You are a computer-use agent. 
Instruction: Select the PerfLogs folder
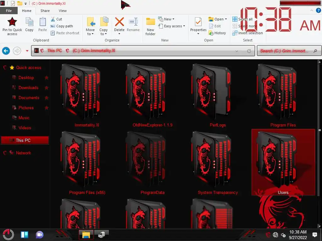[218, 95]
